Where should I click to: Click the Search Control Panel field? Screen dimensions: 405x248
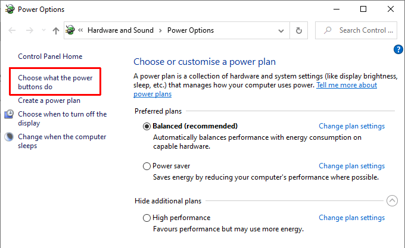364,30
